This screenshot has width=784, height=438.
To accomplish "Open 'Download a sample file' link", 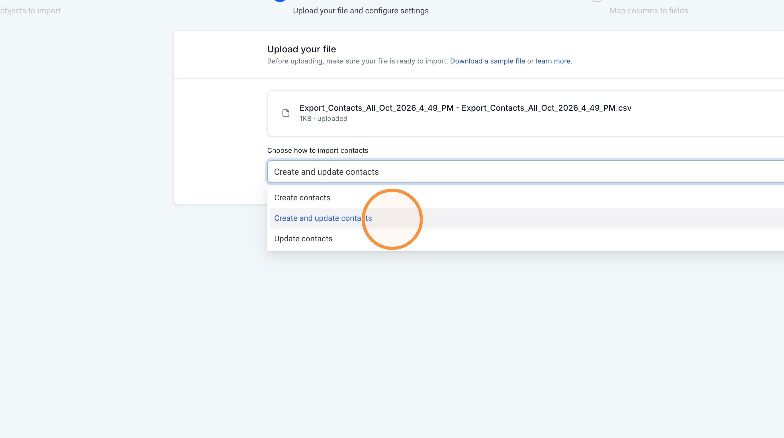I will (x=487, y=61).
